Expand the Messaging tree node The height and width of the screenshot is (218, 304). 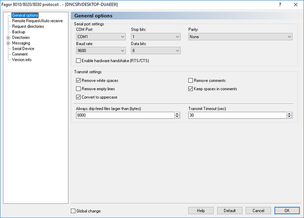(x=8, y=43)
